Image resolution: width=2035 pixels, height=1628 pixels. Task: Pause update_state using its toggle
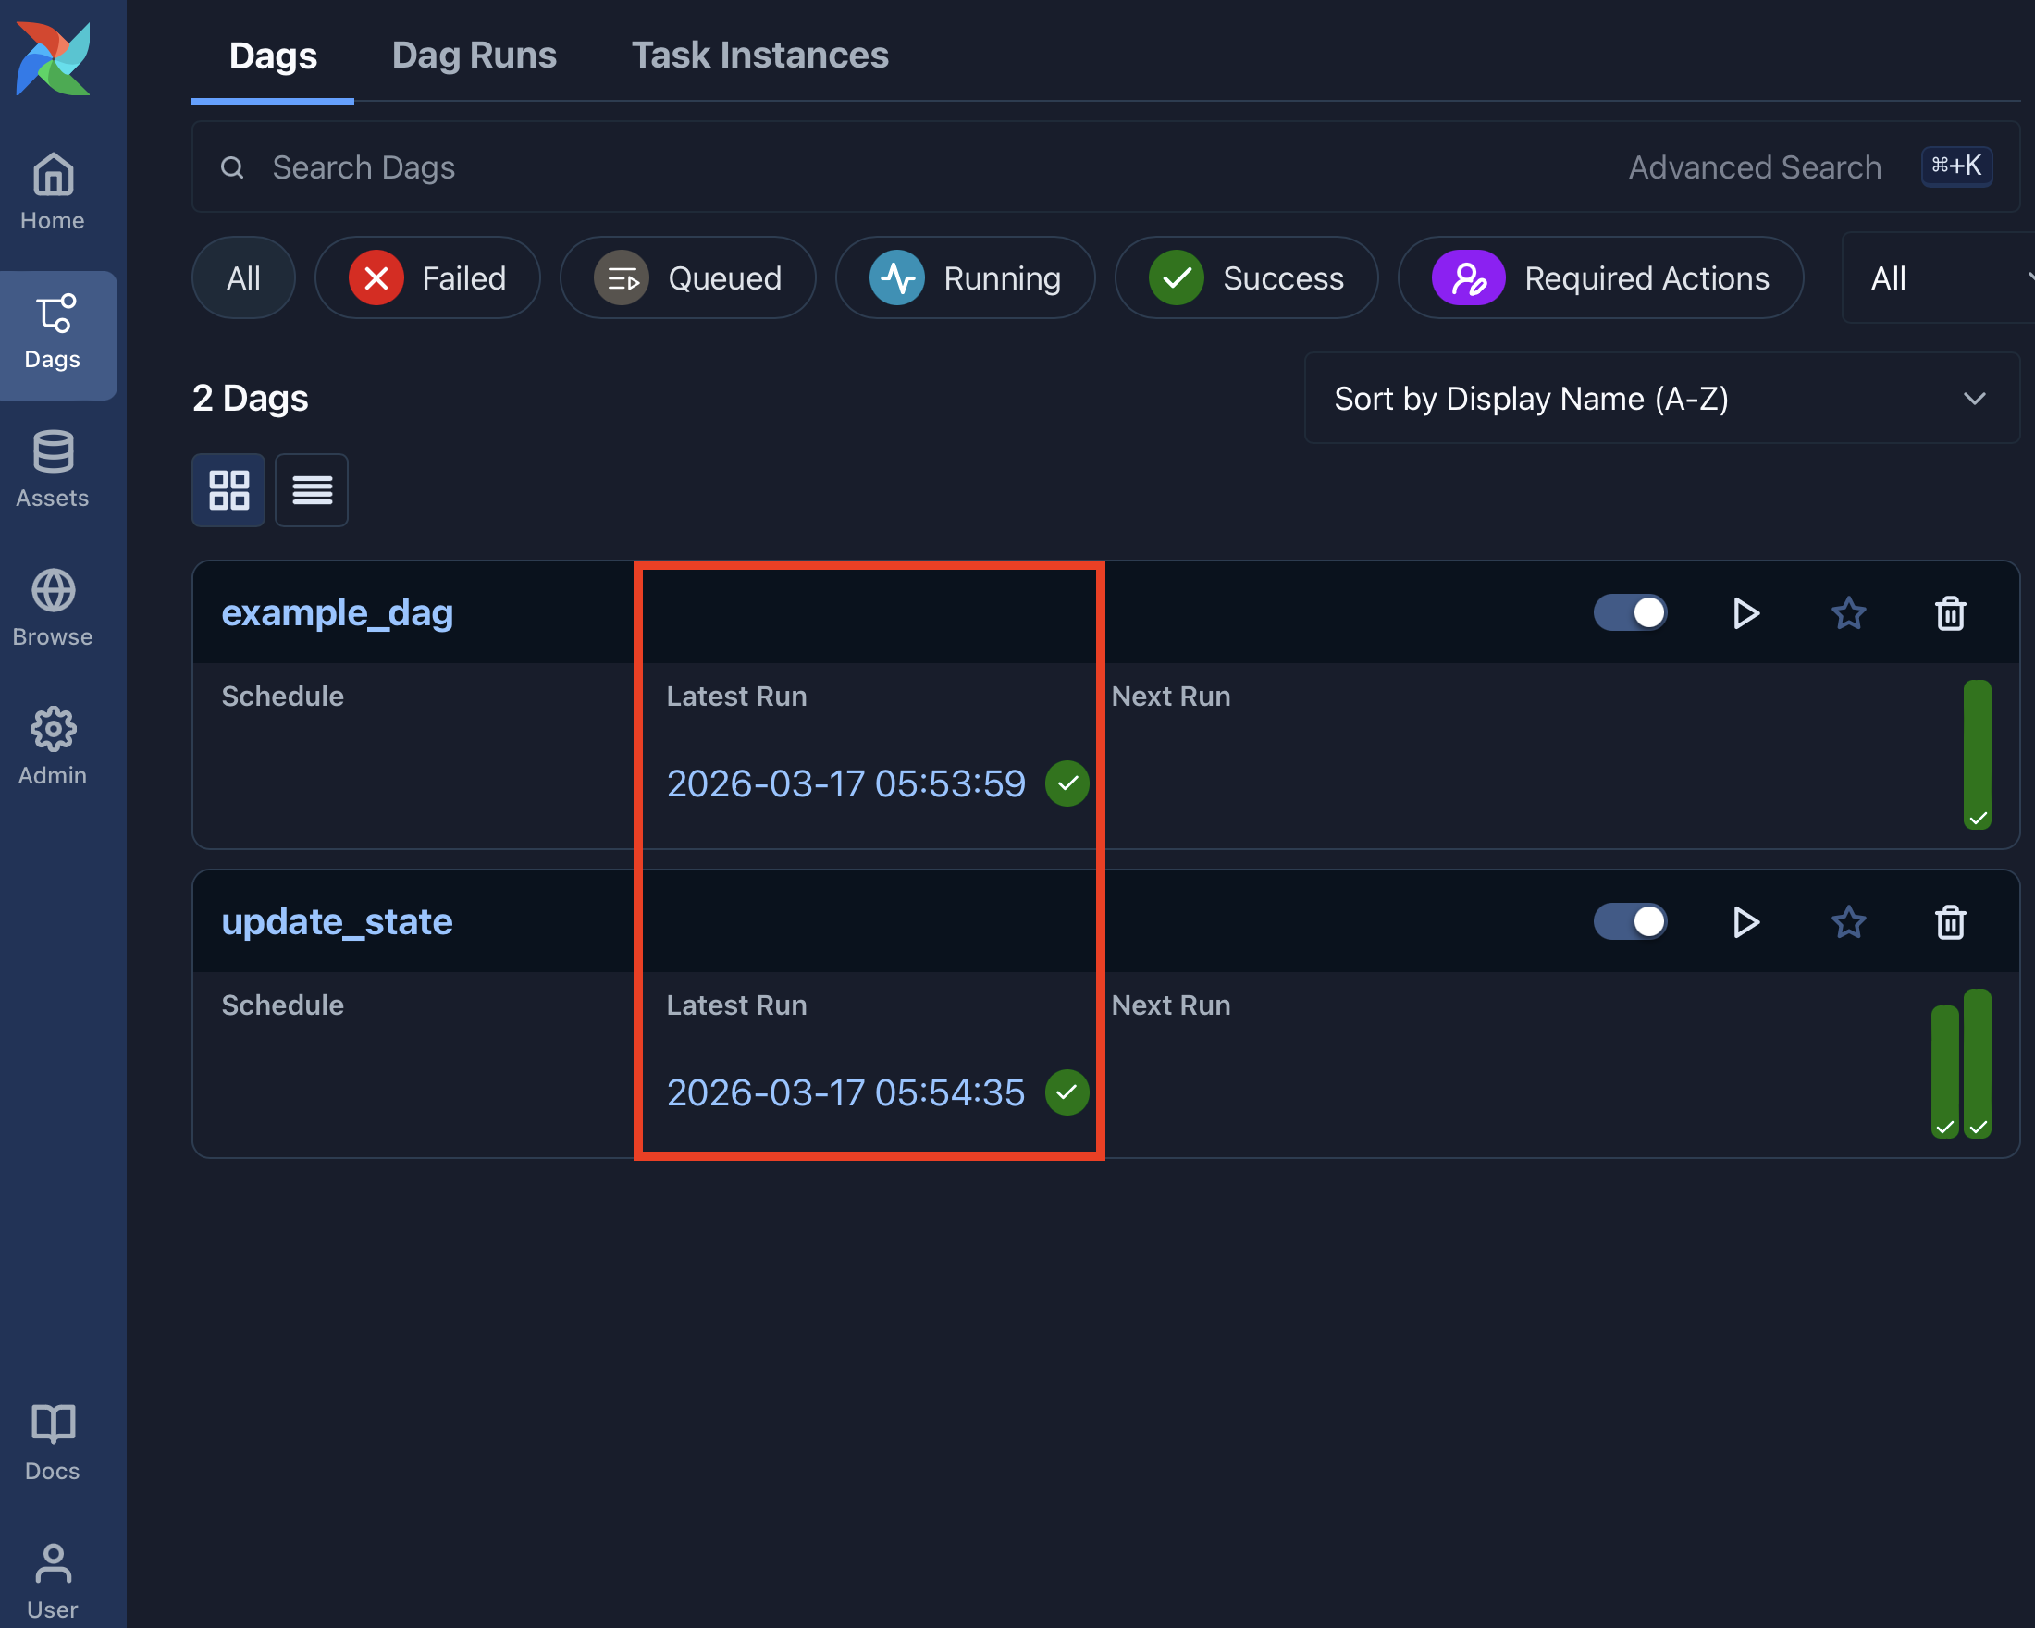click(x=1630, y=921)
